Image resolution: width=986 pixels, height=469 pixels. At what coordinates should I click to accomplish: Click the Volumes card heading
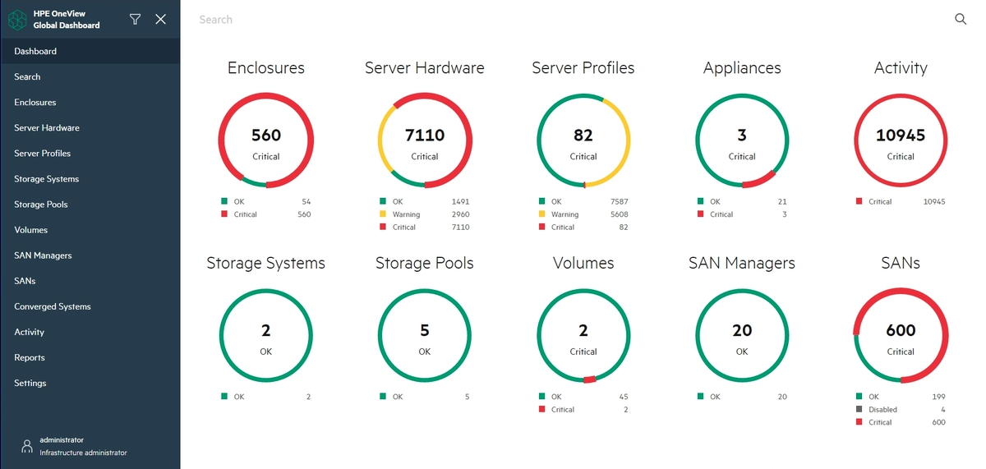click(x=583, y=263)
